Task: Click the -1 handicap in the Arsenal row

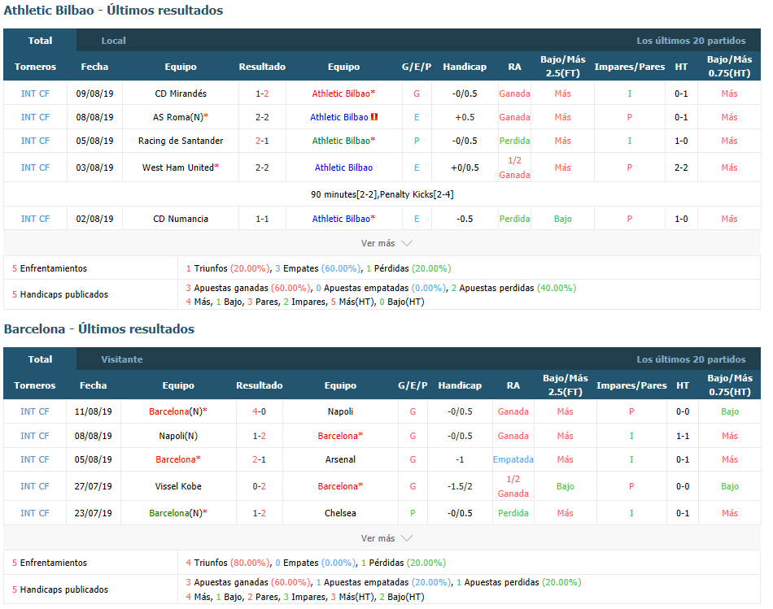Action: (460, 459)
